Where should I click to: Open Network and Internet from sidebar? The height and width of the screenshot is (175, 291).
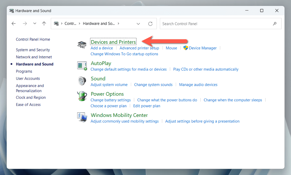point(34,57)
